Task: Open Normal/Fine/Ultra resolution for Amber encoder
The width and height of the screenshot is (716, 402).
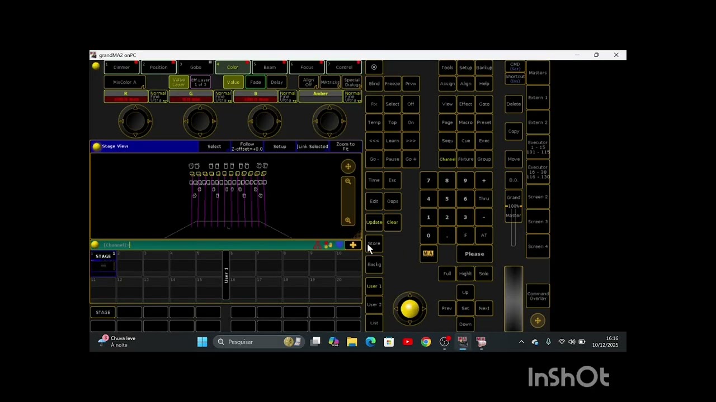Action: pyautogui.click(x=352, y=97)
